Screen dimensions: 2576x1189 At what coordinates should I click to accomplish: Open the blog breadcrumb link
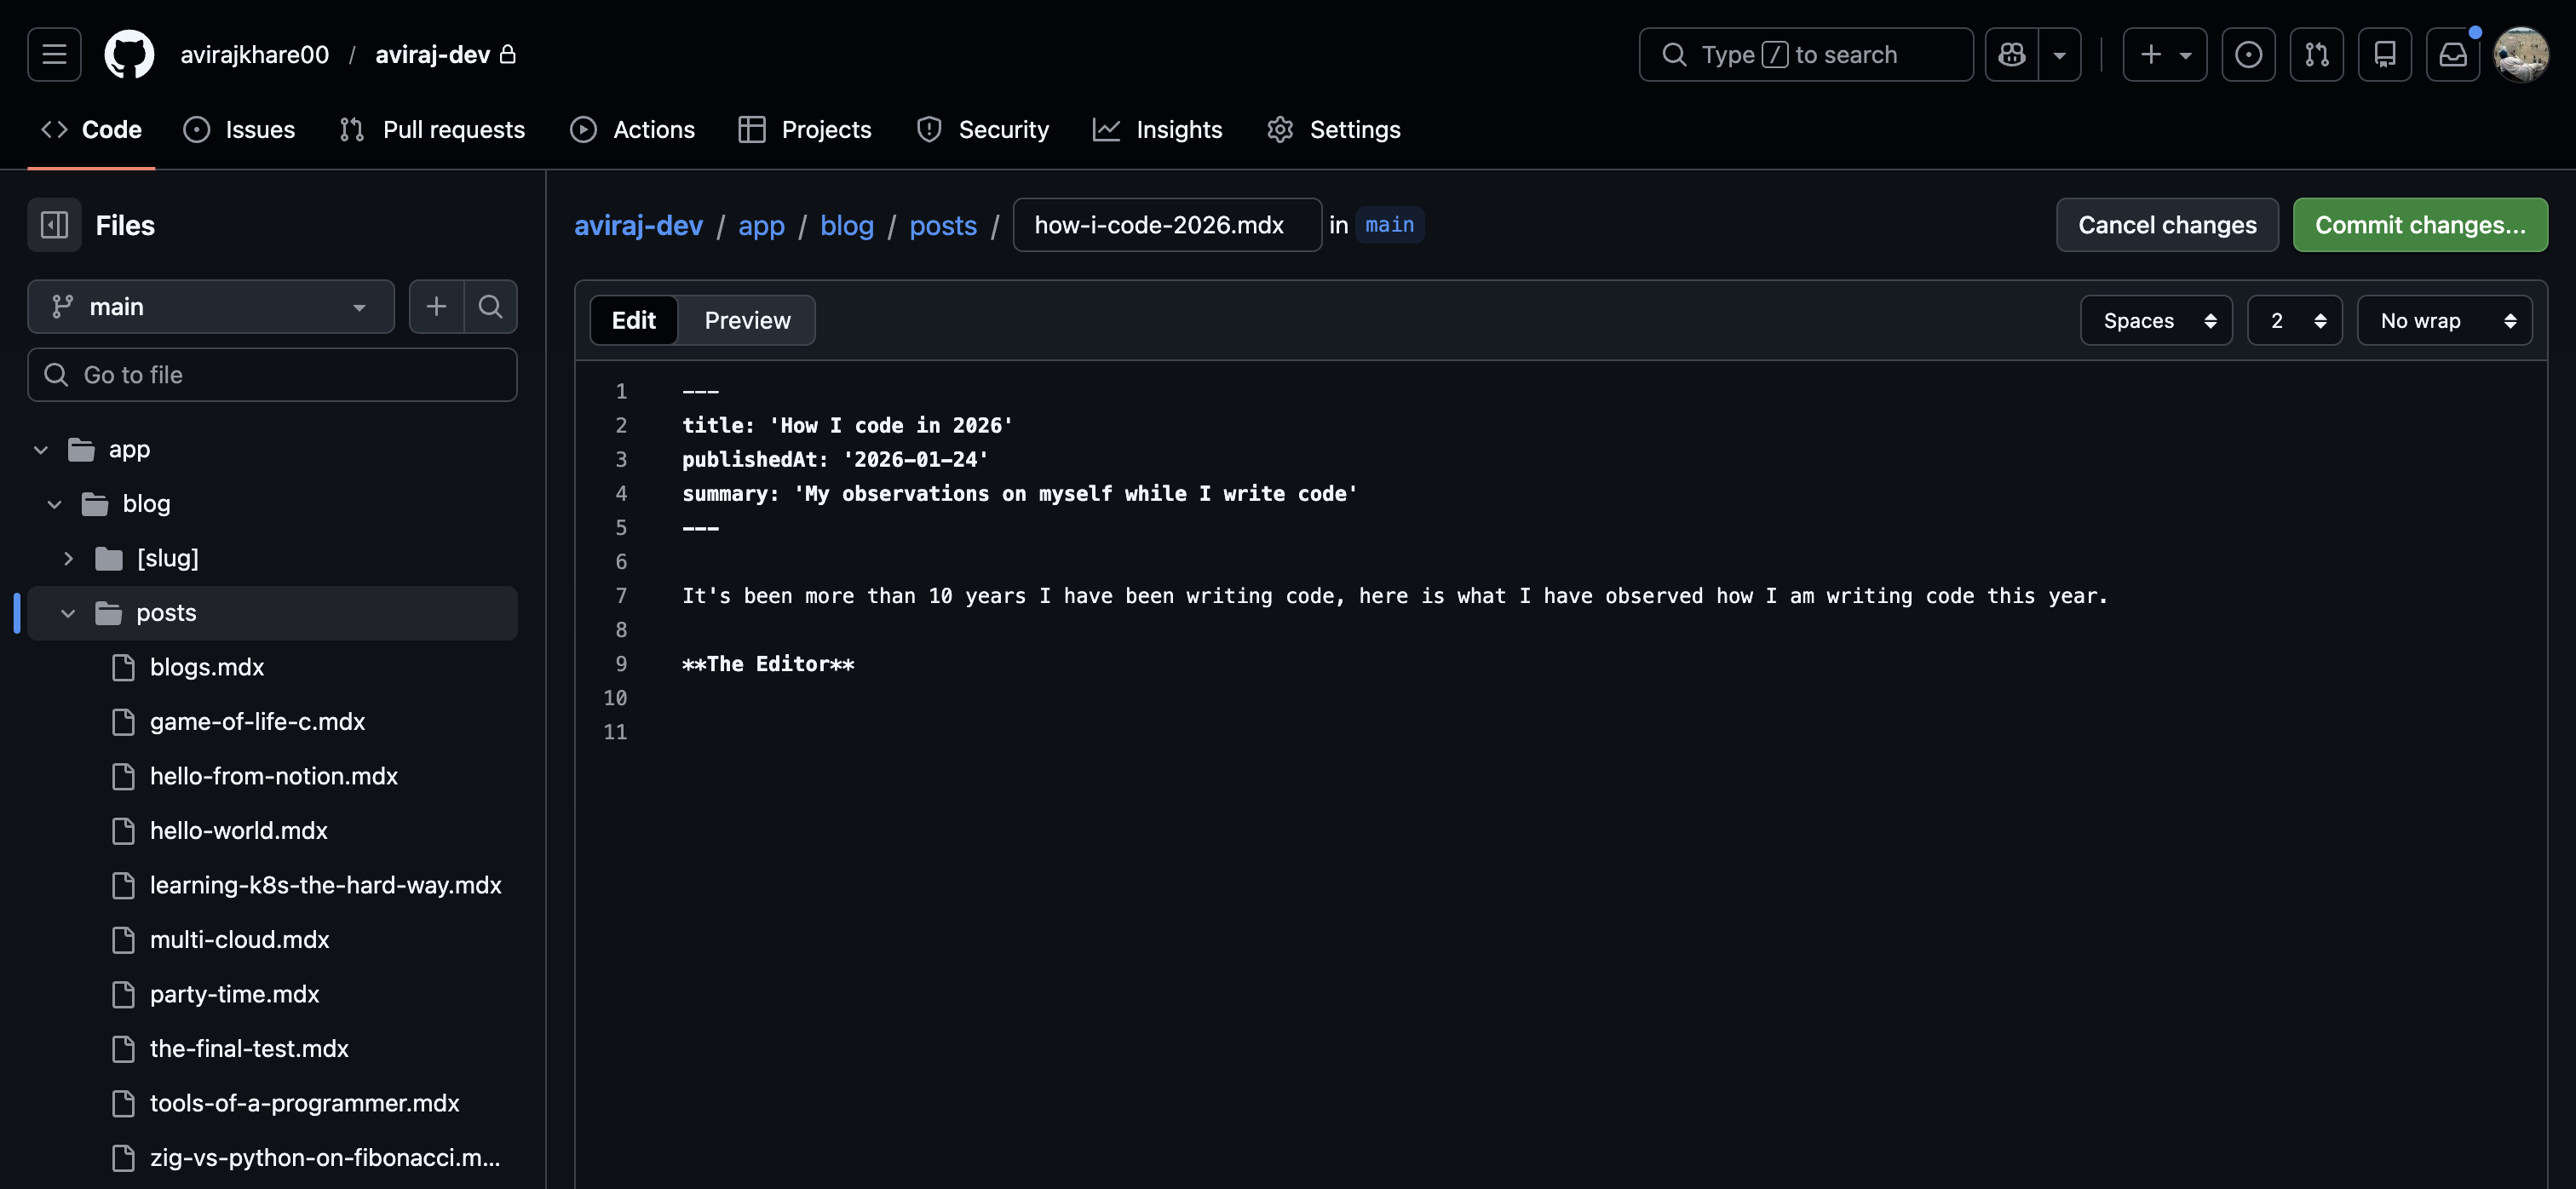point(847,225)
